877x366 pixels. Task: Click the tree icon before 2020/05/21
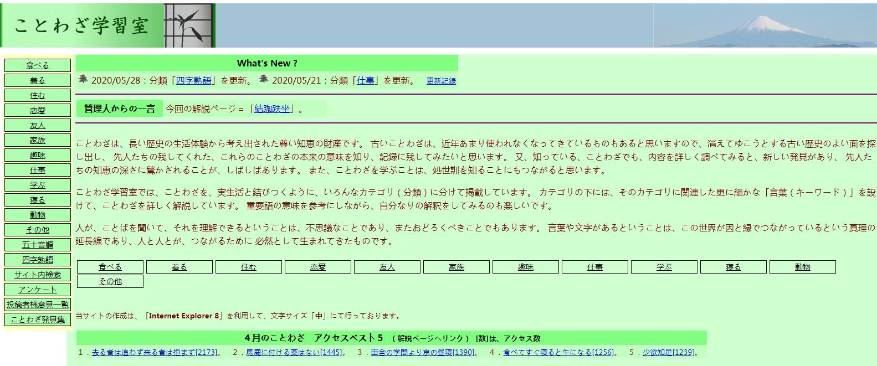264,79
